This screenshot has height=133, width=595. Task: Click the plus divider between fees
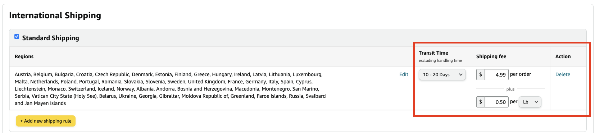pyautogui.click(x=510, y=89)
